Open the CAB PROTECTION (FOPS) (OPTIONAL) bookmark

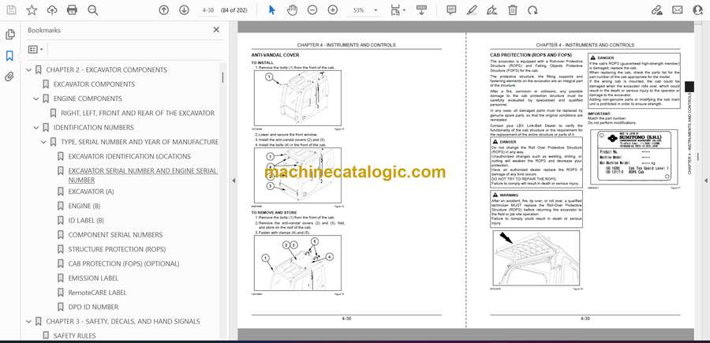[124, 264]
